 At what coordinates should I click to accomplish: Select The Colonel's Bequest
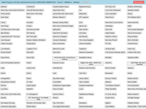click(135, 30)
